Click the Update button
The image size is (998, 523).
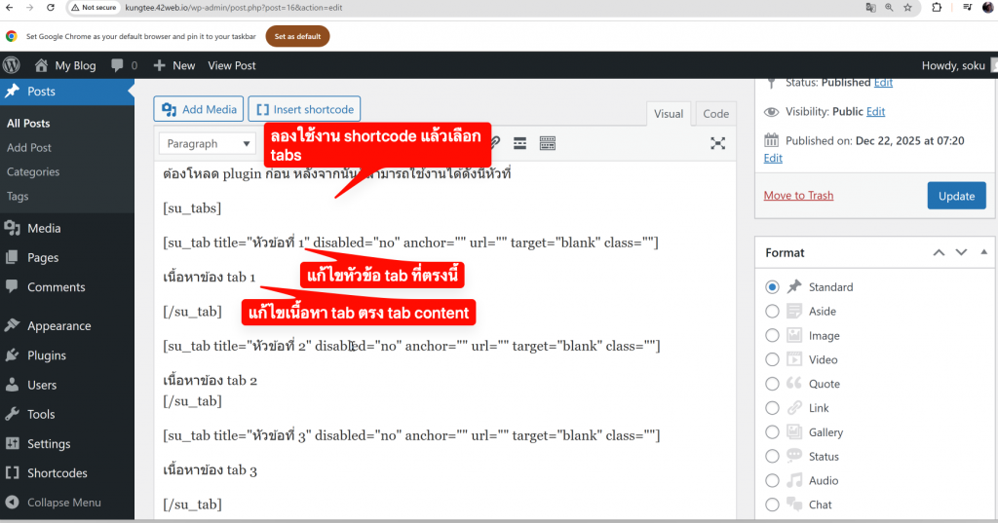click(x=956, y=196)
